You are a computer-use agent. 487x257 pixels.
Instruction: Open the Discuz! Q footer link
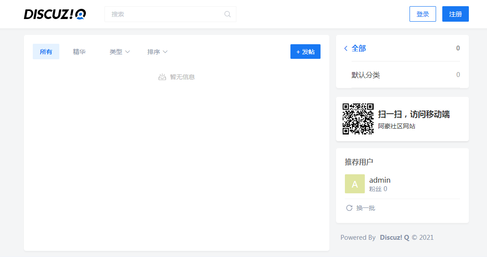pos(394,238)
